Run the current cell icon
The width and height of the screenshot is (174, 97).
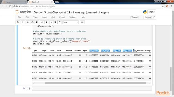tap(51, 22)
